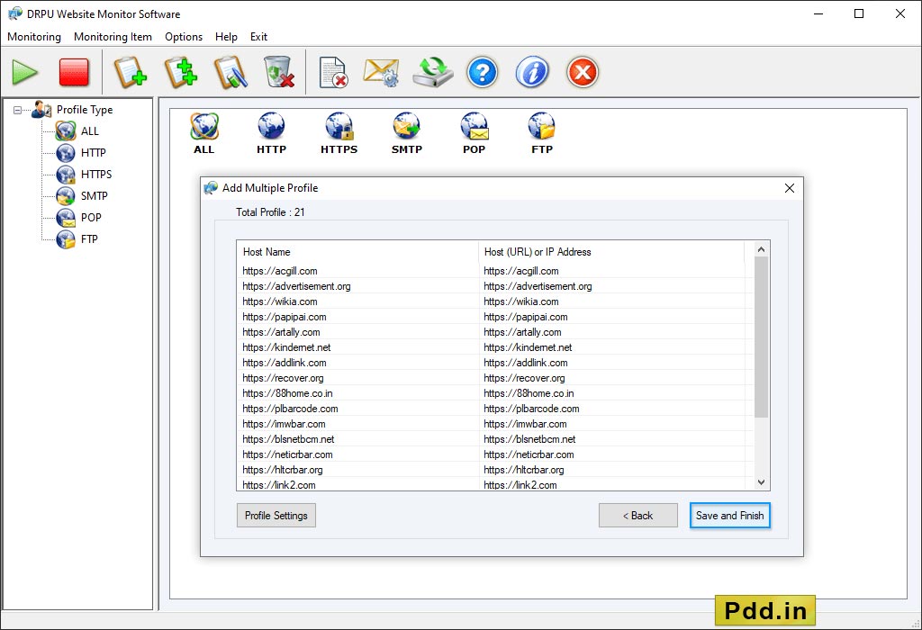Select https://wikia.com in Host Name column

point(280,301)
